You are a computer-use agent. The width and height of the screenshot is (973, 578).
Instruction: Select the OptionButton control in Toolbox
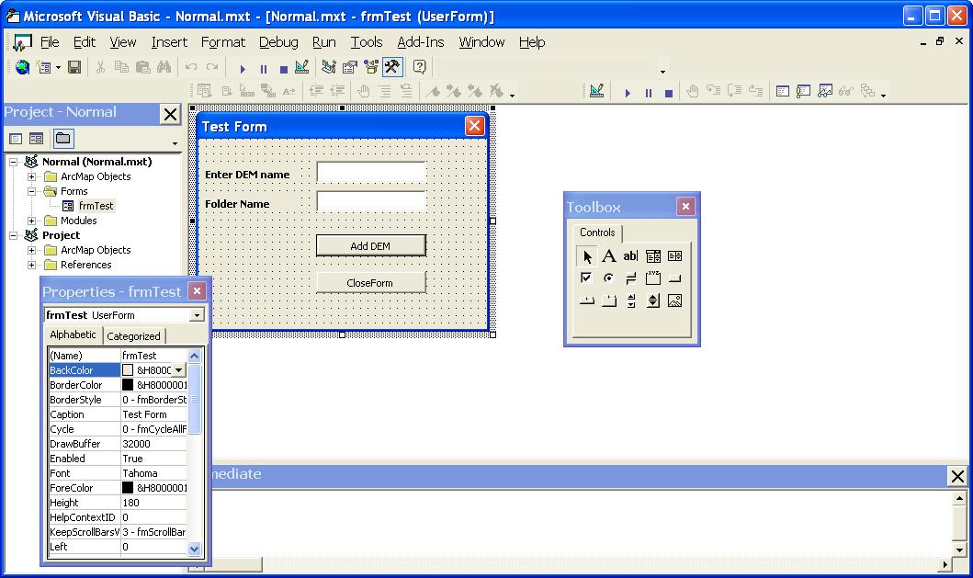[608, 278]
